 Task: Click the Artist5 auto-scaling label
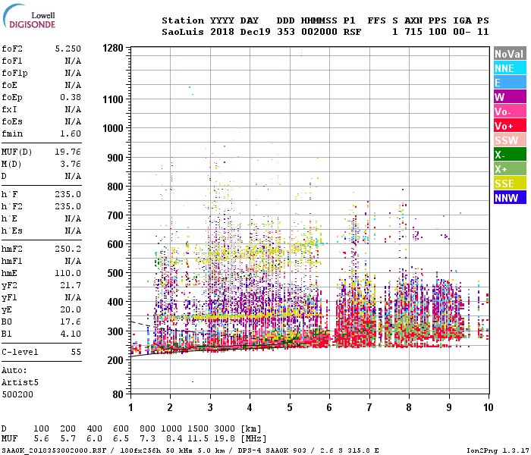coord(20,382)
